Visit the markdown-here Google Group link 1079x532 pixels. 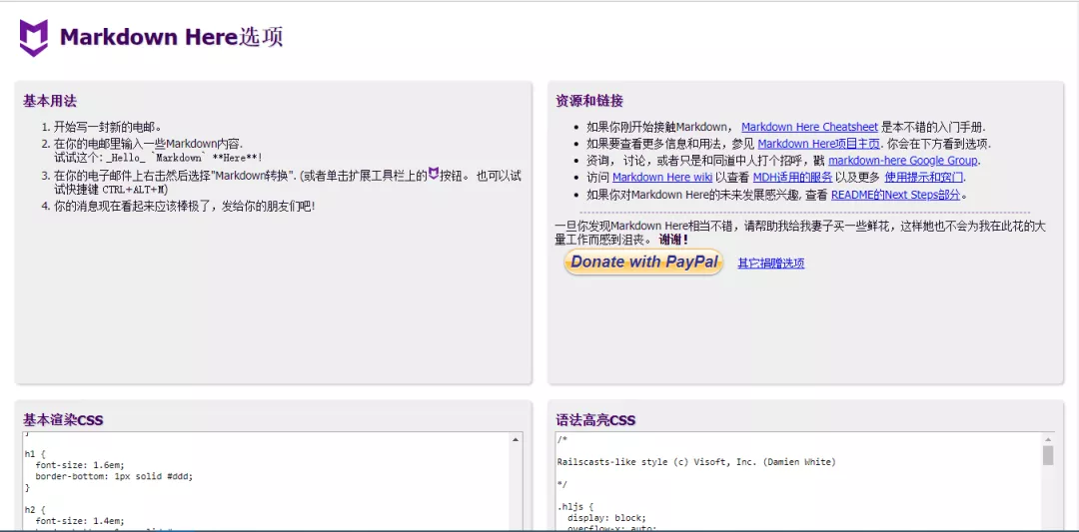click(903, 161)
